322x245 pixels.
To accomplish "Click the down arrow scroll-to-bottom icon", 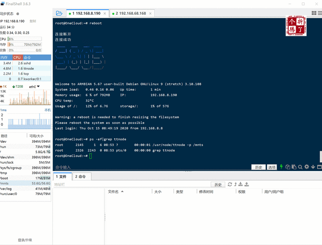I will pyautogui.click(x=313, y=167).
